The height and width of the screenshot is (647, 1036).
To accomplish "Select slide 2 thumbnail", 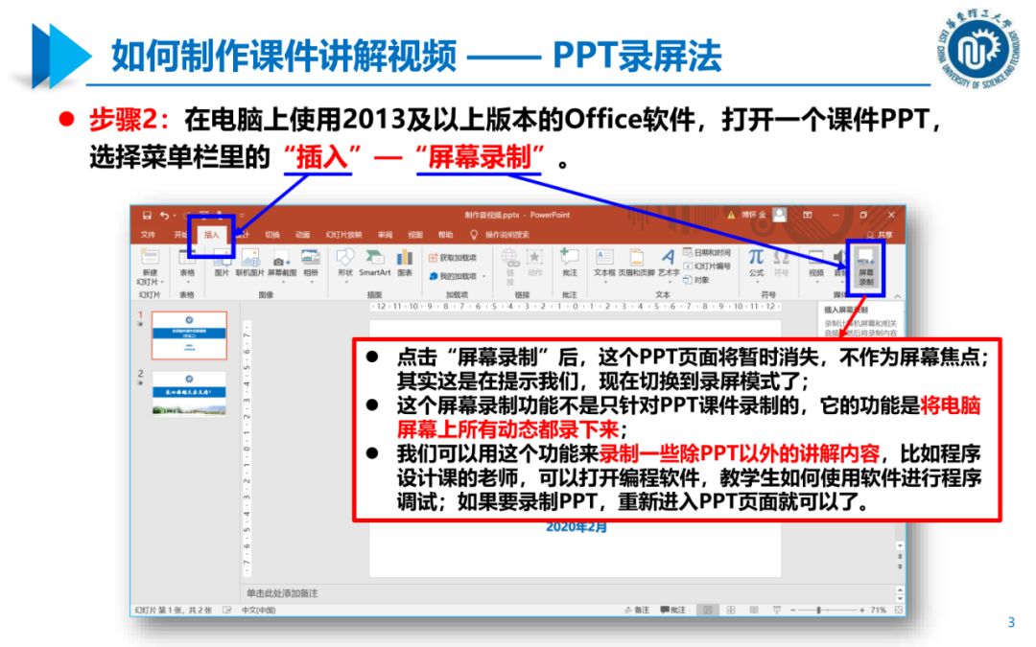I will [x=189, y=394].
